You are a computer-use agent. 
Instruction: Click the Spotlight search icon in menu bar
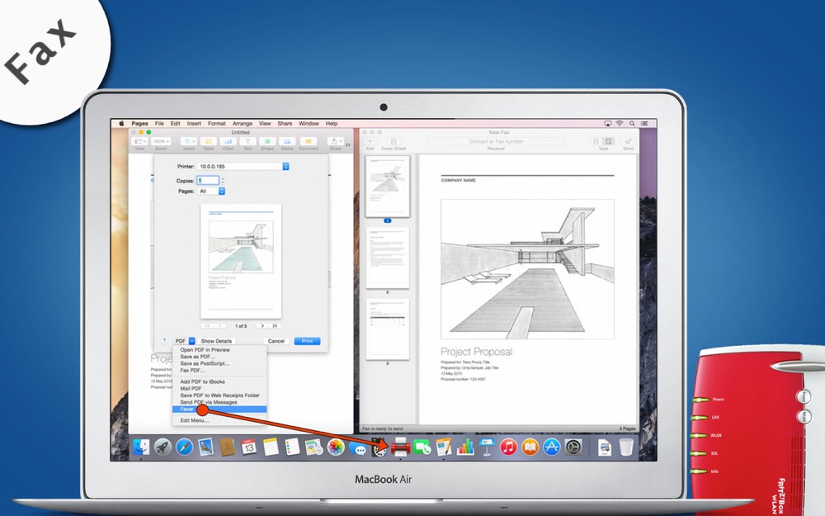[632, 123]
